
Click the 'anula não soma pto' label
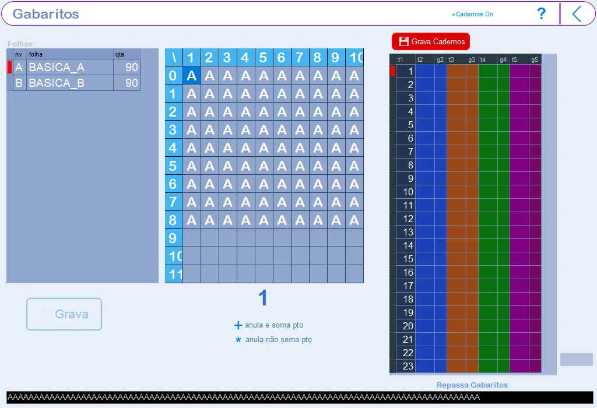[279, 339]
